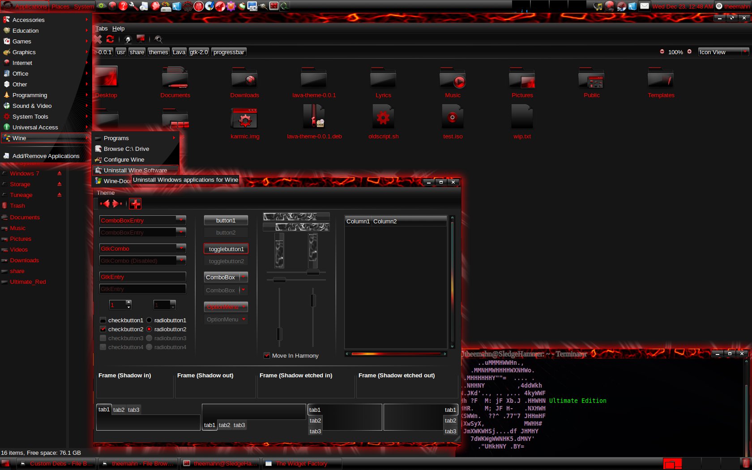Screen dimensions: 752x470
Task: Click The Widget Factory taskbar button
Action: click(302, 463)
